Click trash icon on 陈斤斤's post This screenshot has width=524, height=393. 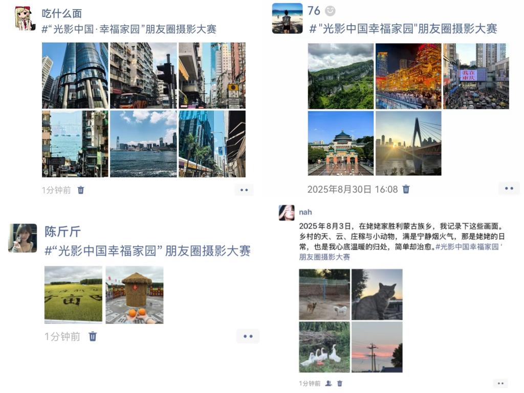[x=93, y=336]
